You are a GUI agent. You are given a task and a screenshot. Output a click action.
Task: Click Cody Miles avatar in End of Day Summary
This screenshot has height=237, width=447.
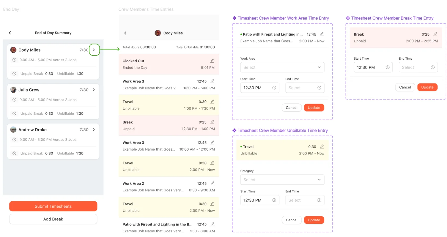[x=13, y=50]
